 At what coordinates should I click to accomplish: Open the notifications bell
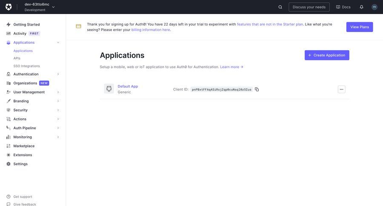(361, 7)
